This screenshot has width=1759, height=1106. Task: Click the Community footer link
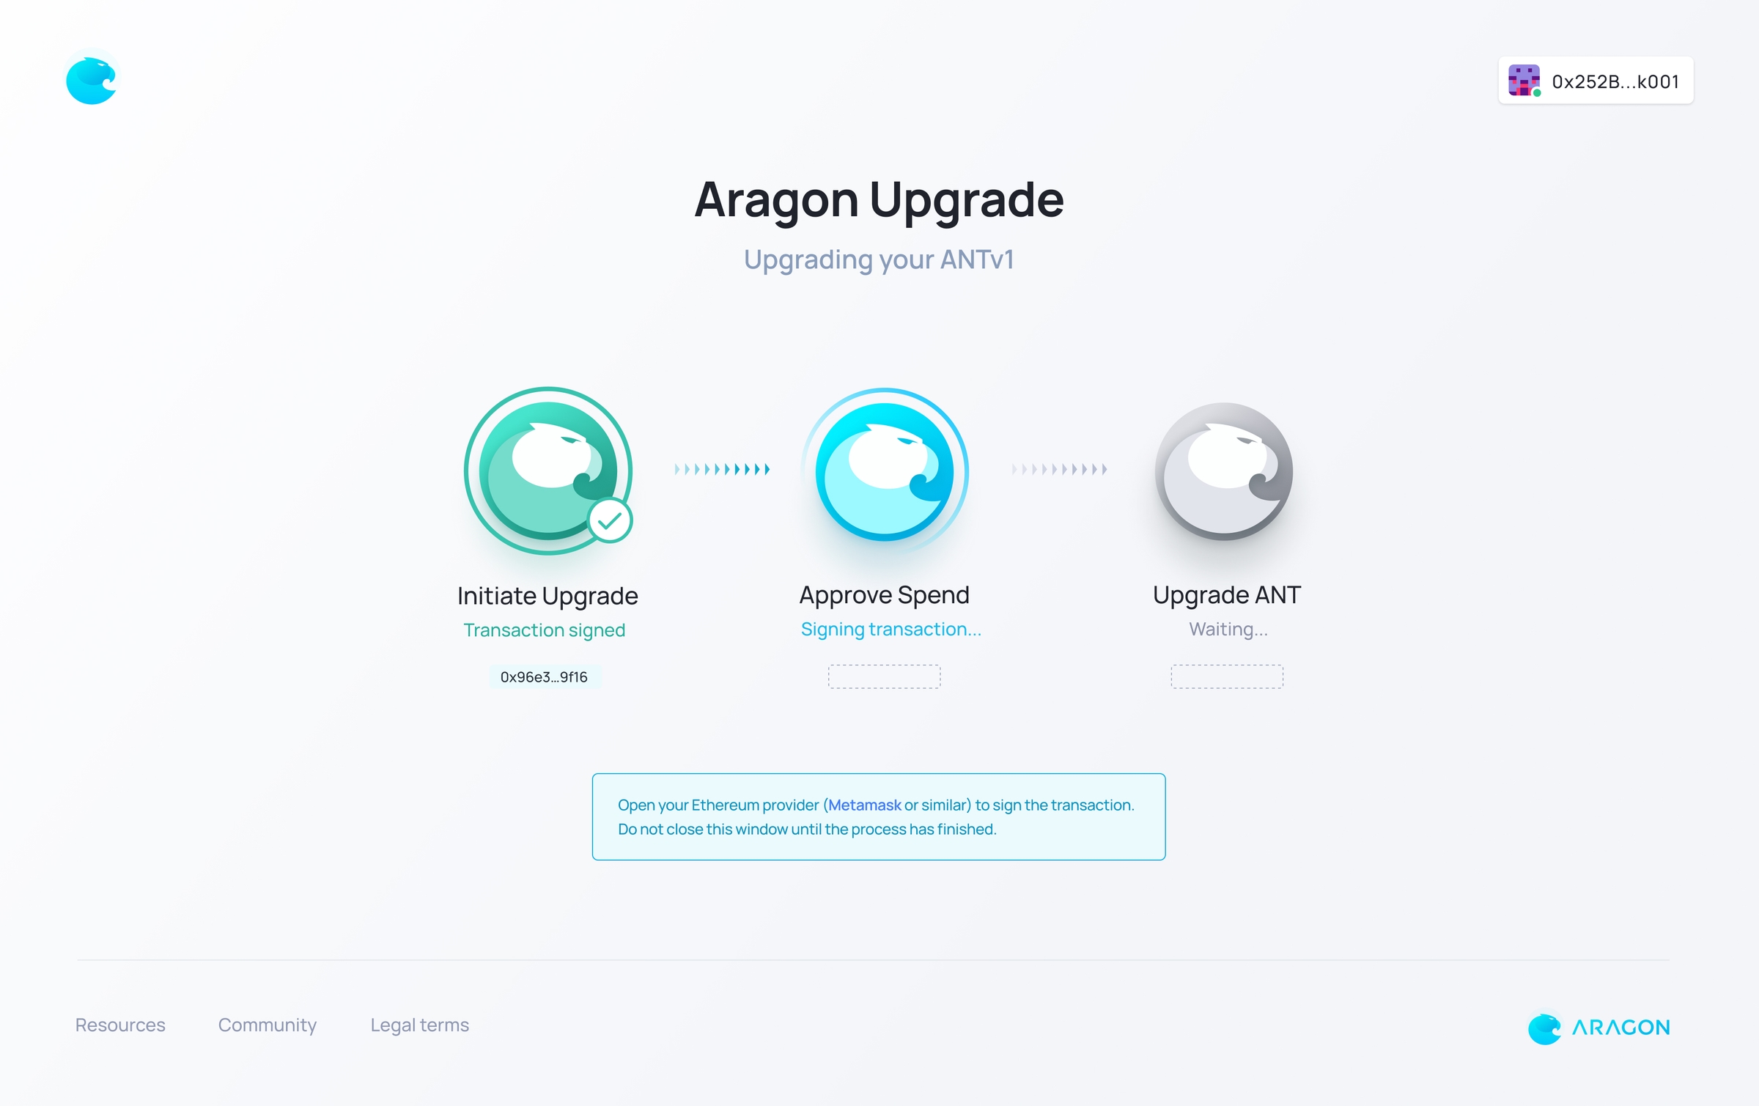269,1025
